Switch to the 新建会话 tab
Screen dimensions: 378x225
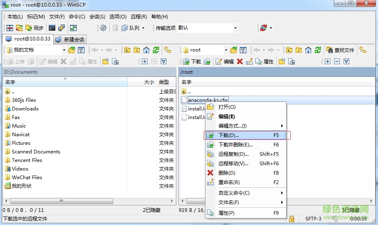[x=70, y=39]
